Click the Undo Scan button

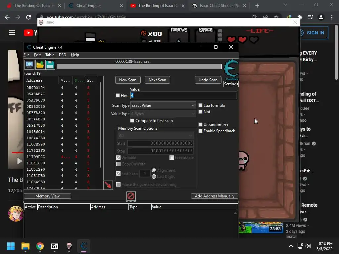tap(208, 80)
